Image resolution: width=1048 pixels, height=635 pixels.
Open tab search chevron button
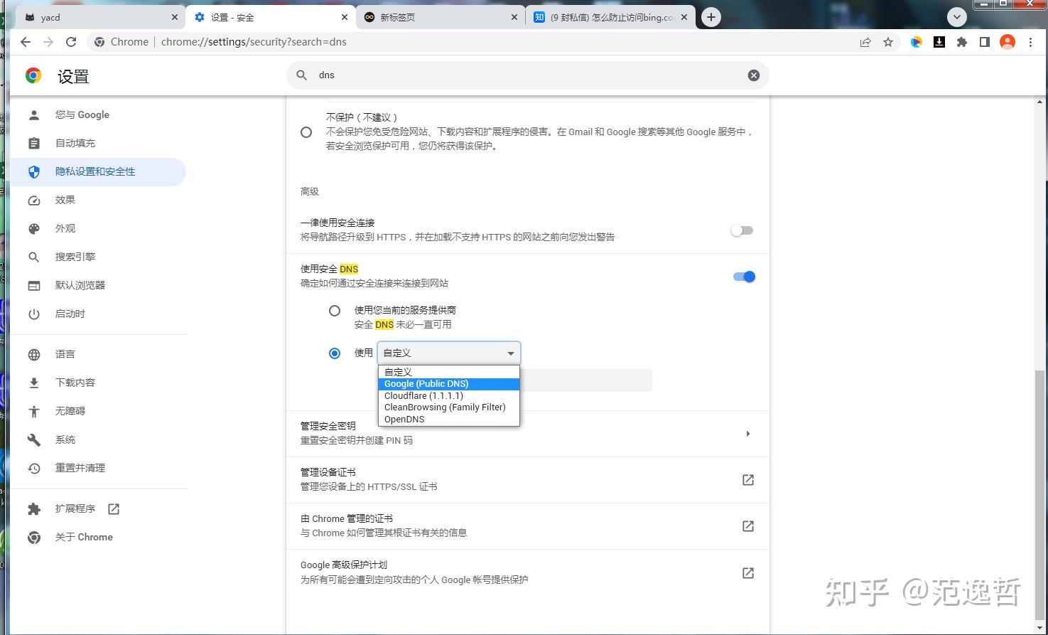(957, 17)
